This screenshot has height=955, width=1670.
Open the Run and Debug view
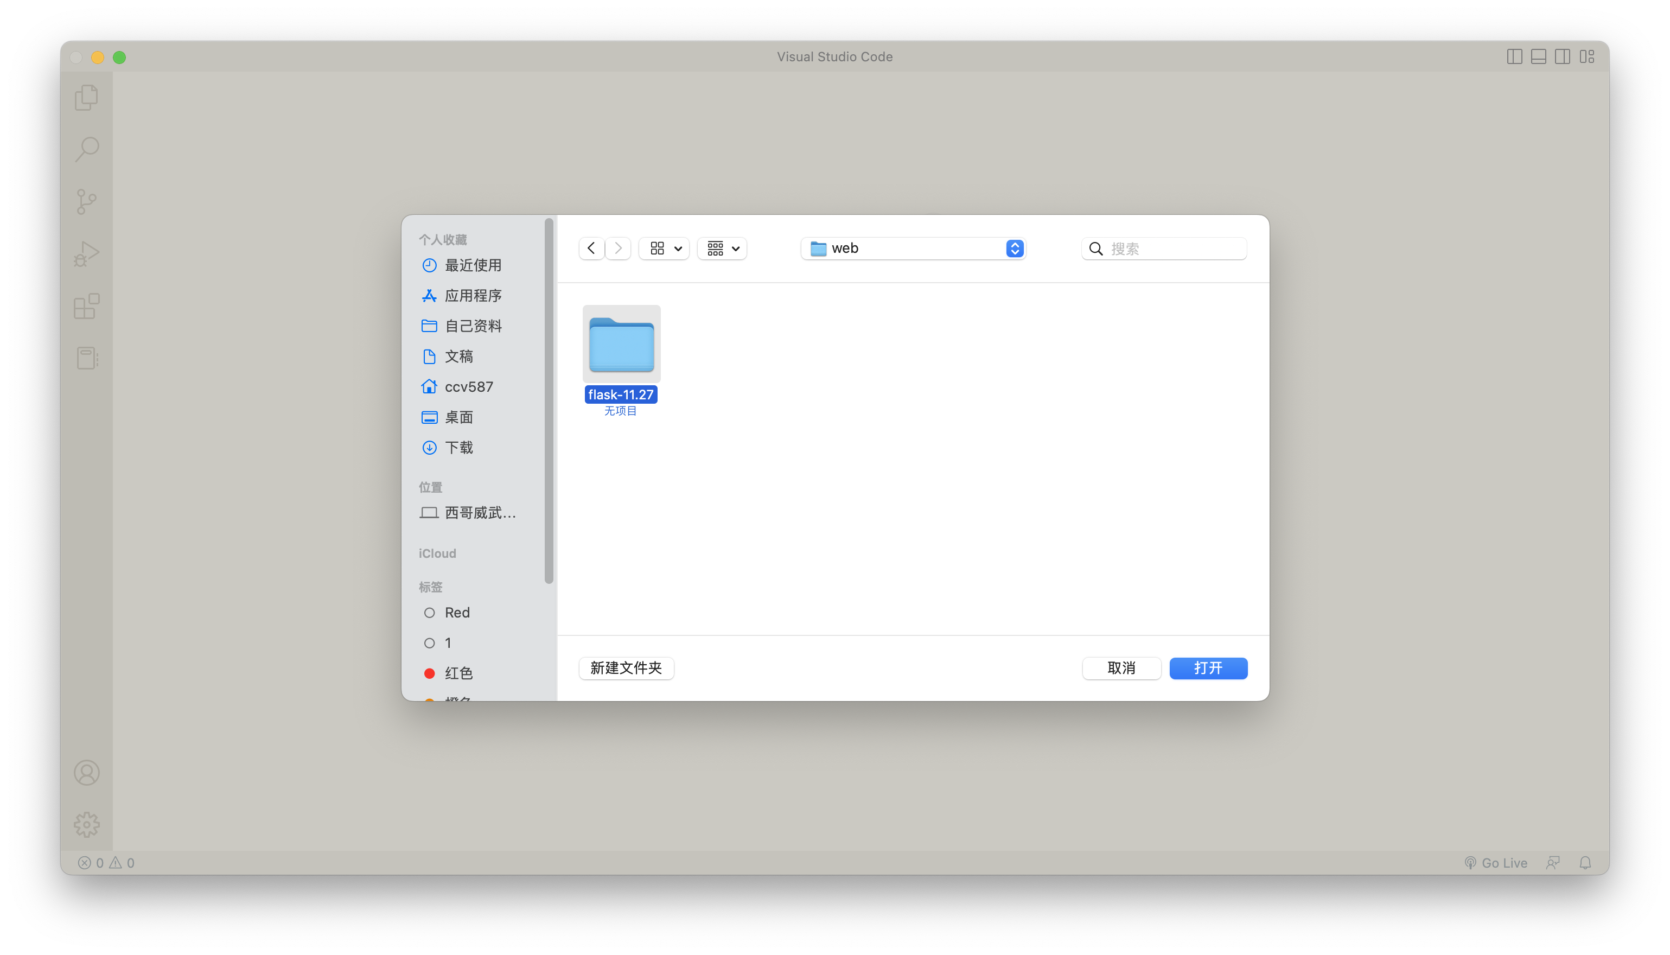pos(87,254)
